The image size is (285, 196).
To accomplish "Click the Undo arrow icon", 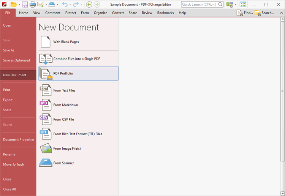I will coord(65,4).
